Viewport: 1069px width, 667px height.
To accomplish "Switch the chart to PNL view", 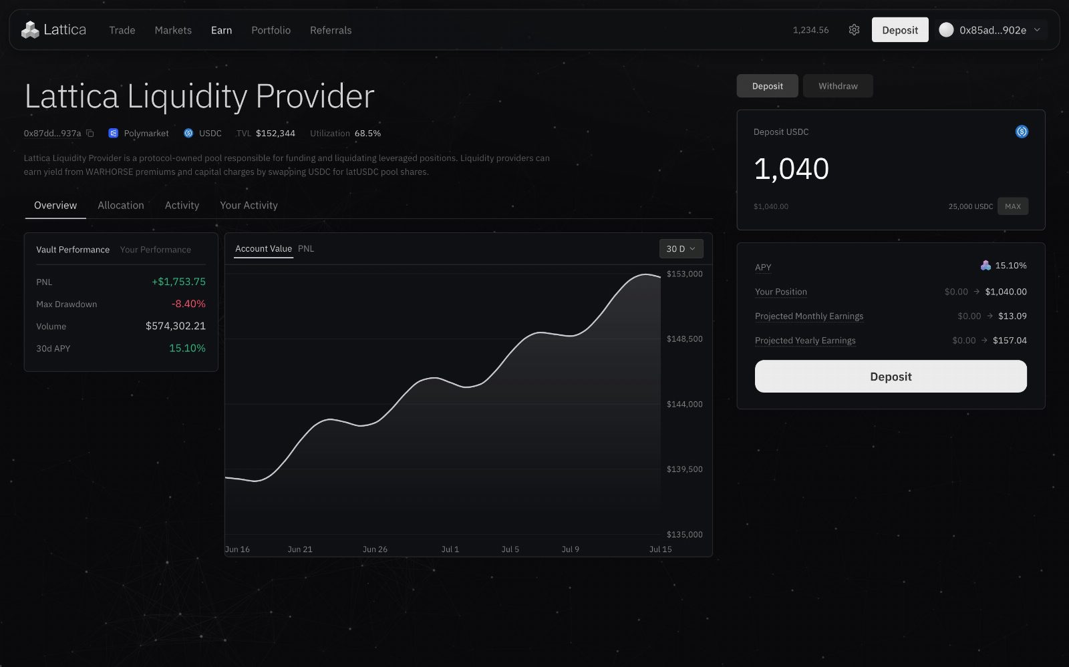I will click(306, 248).
